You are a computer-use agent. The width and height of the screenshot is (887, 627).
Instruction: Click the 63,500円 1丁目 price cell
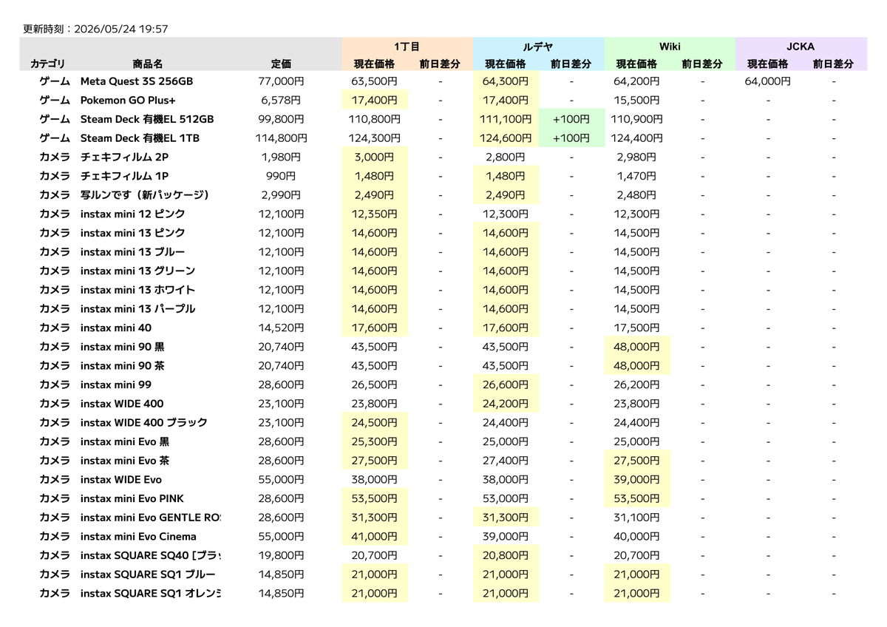tap(374, 81)
